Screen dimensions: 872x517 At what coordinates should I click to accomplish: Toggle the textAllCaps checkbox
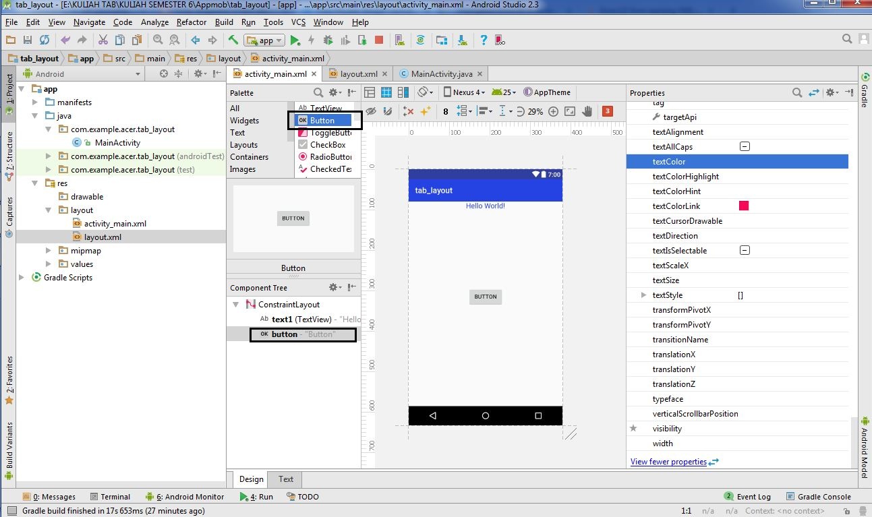[745, 146]
